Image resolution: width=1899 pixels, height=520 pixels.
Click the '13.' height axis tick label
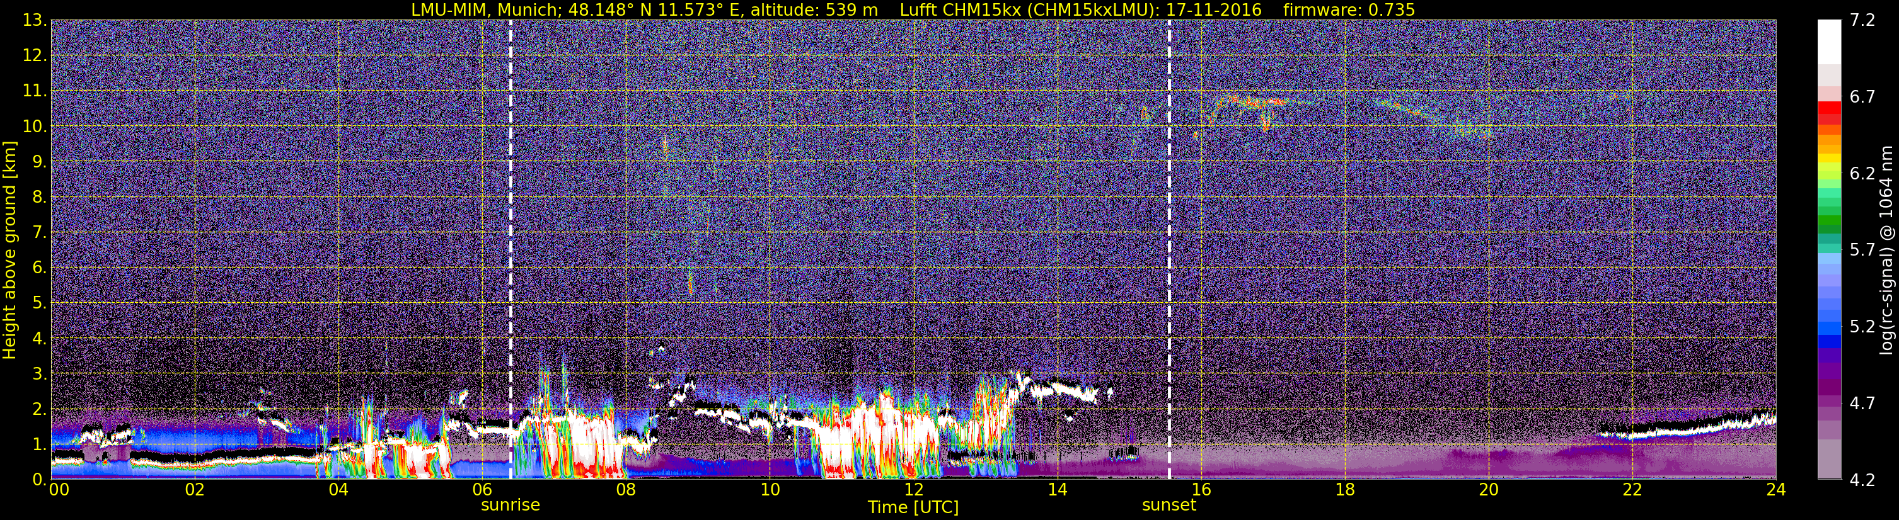click(x=34, y=20)
